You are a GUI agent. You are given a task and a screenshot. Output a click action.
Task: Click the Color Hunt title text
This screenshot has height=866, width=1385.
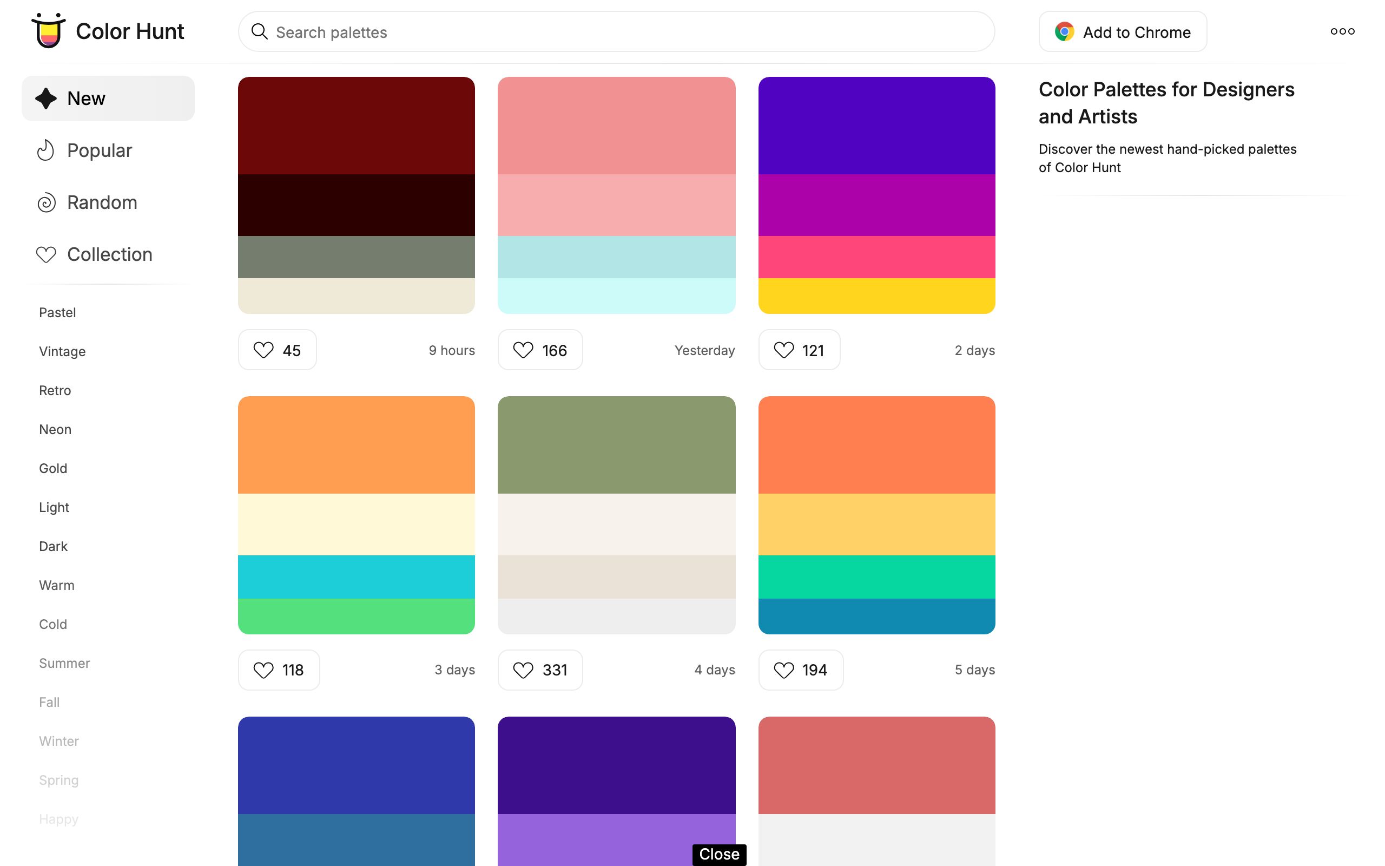click(x=130, y=31)
